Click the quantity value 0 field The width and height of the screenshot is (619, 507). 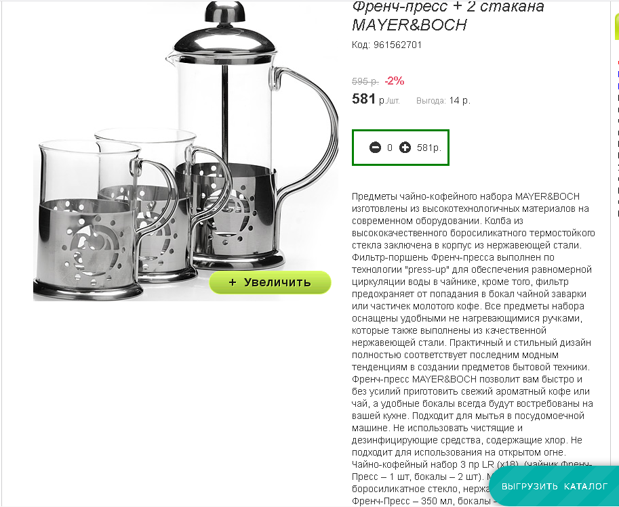(390, 148)
